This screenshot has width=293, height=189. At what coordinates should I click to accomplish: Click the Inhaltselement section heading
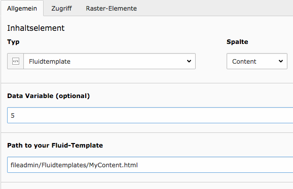(35, 28)
